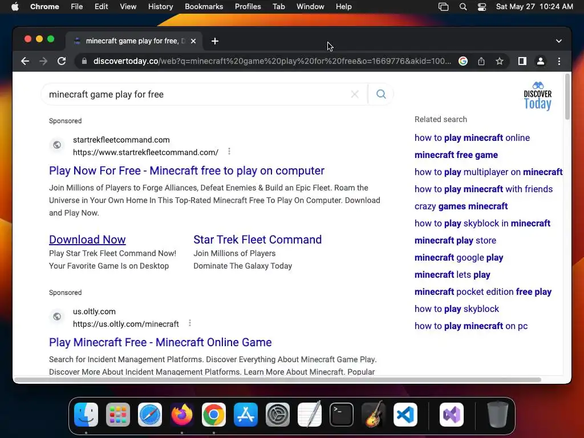Image resolution: width=584 pixels, height=438 pixels.
Task: Select 'minecraft play store' related search
Action: (455, 241)
